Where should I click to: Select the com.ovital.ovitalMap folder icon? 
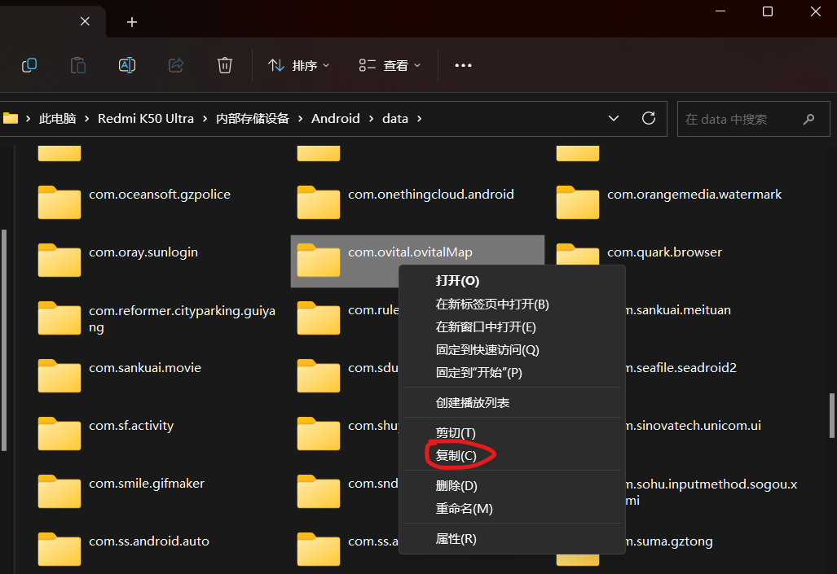[318, 260]
